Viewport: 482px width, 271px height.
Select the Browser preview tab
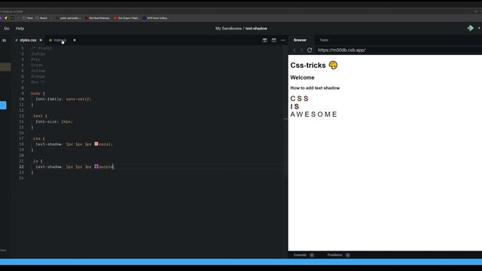(x=300, y=40)
